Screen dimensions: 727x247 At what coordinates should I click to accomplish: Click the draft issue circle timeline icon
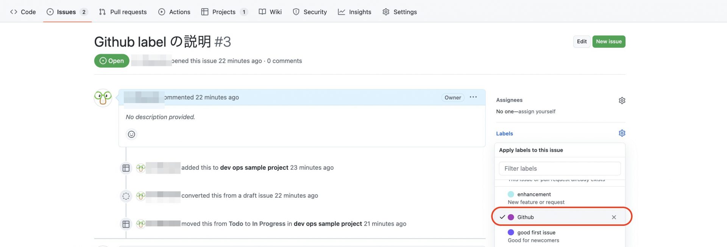(x=126, y=196)
